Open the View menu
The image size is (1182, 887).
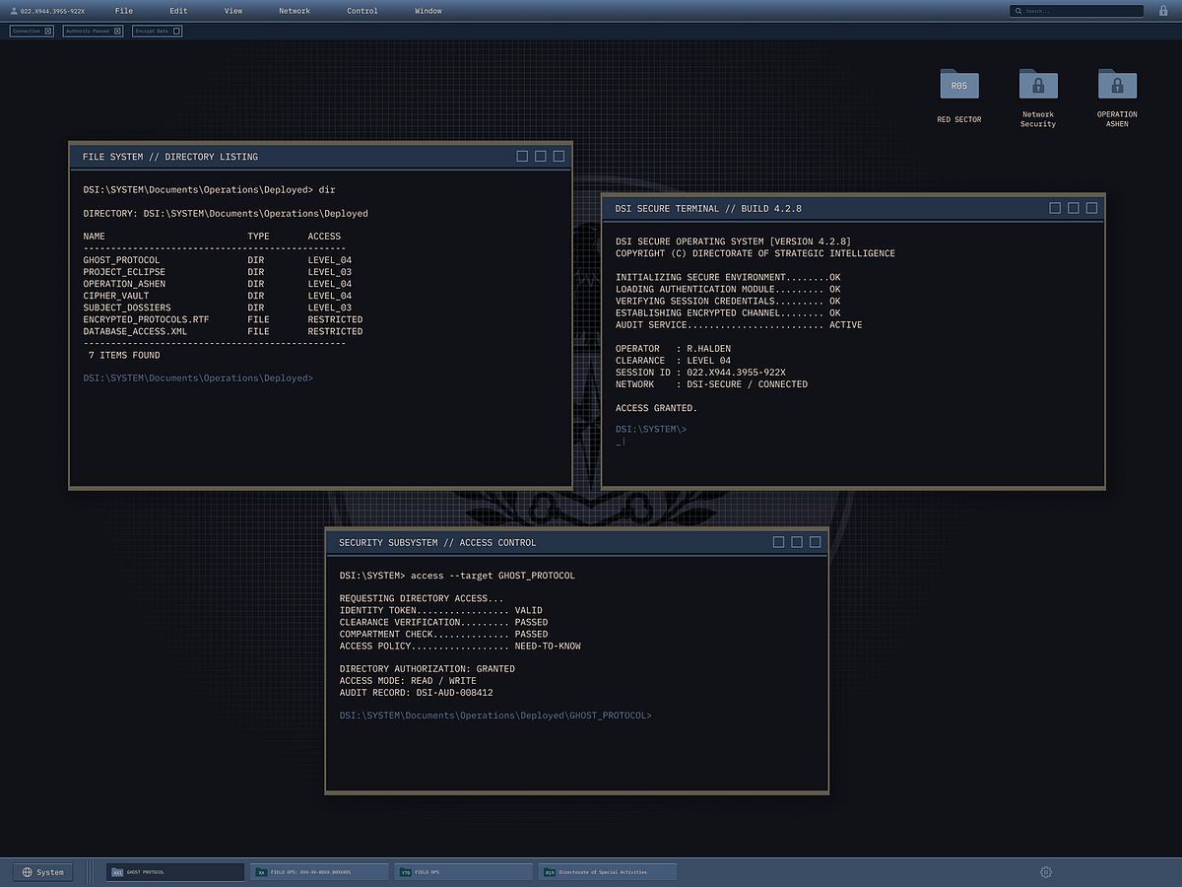pyautogui.click(x=233, y=11)
